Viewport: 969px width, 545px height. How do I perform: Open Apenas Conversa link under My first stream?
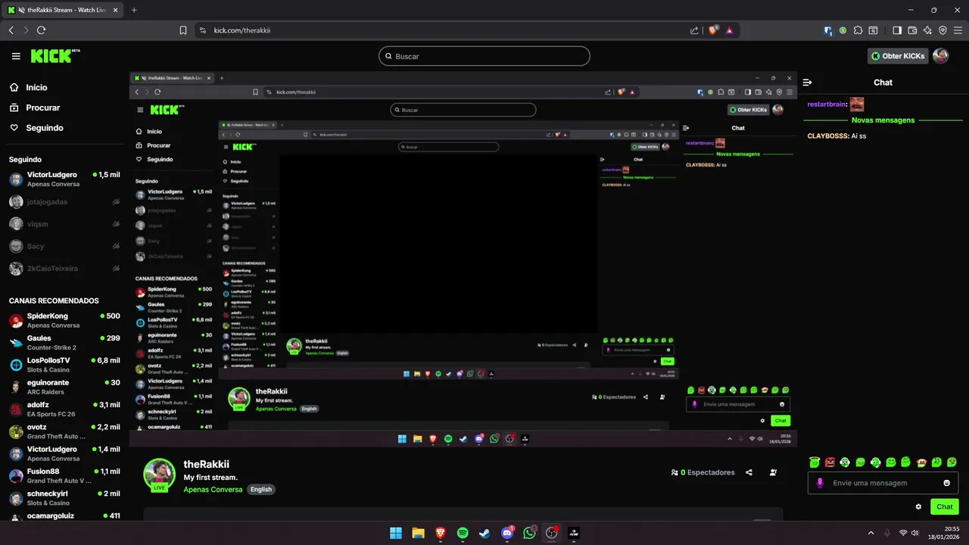pos(213,490)
